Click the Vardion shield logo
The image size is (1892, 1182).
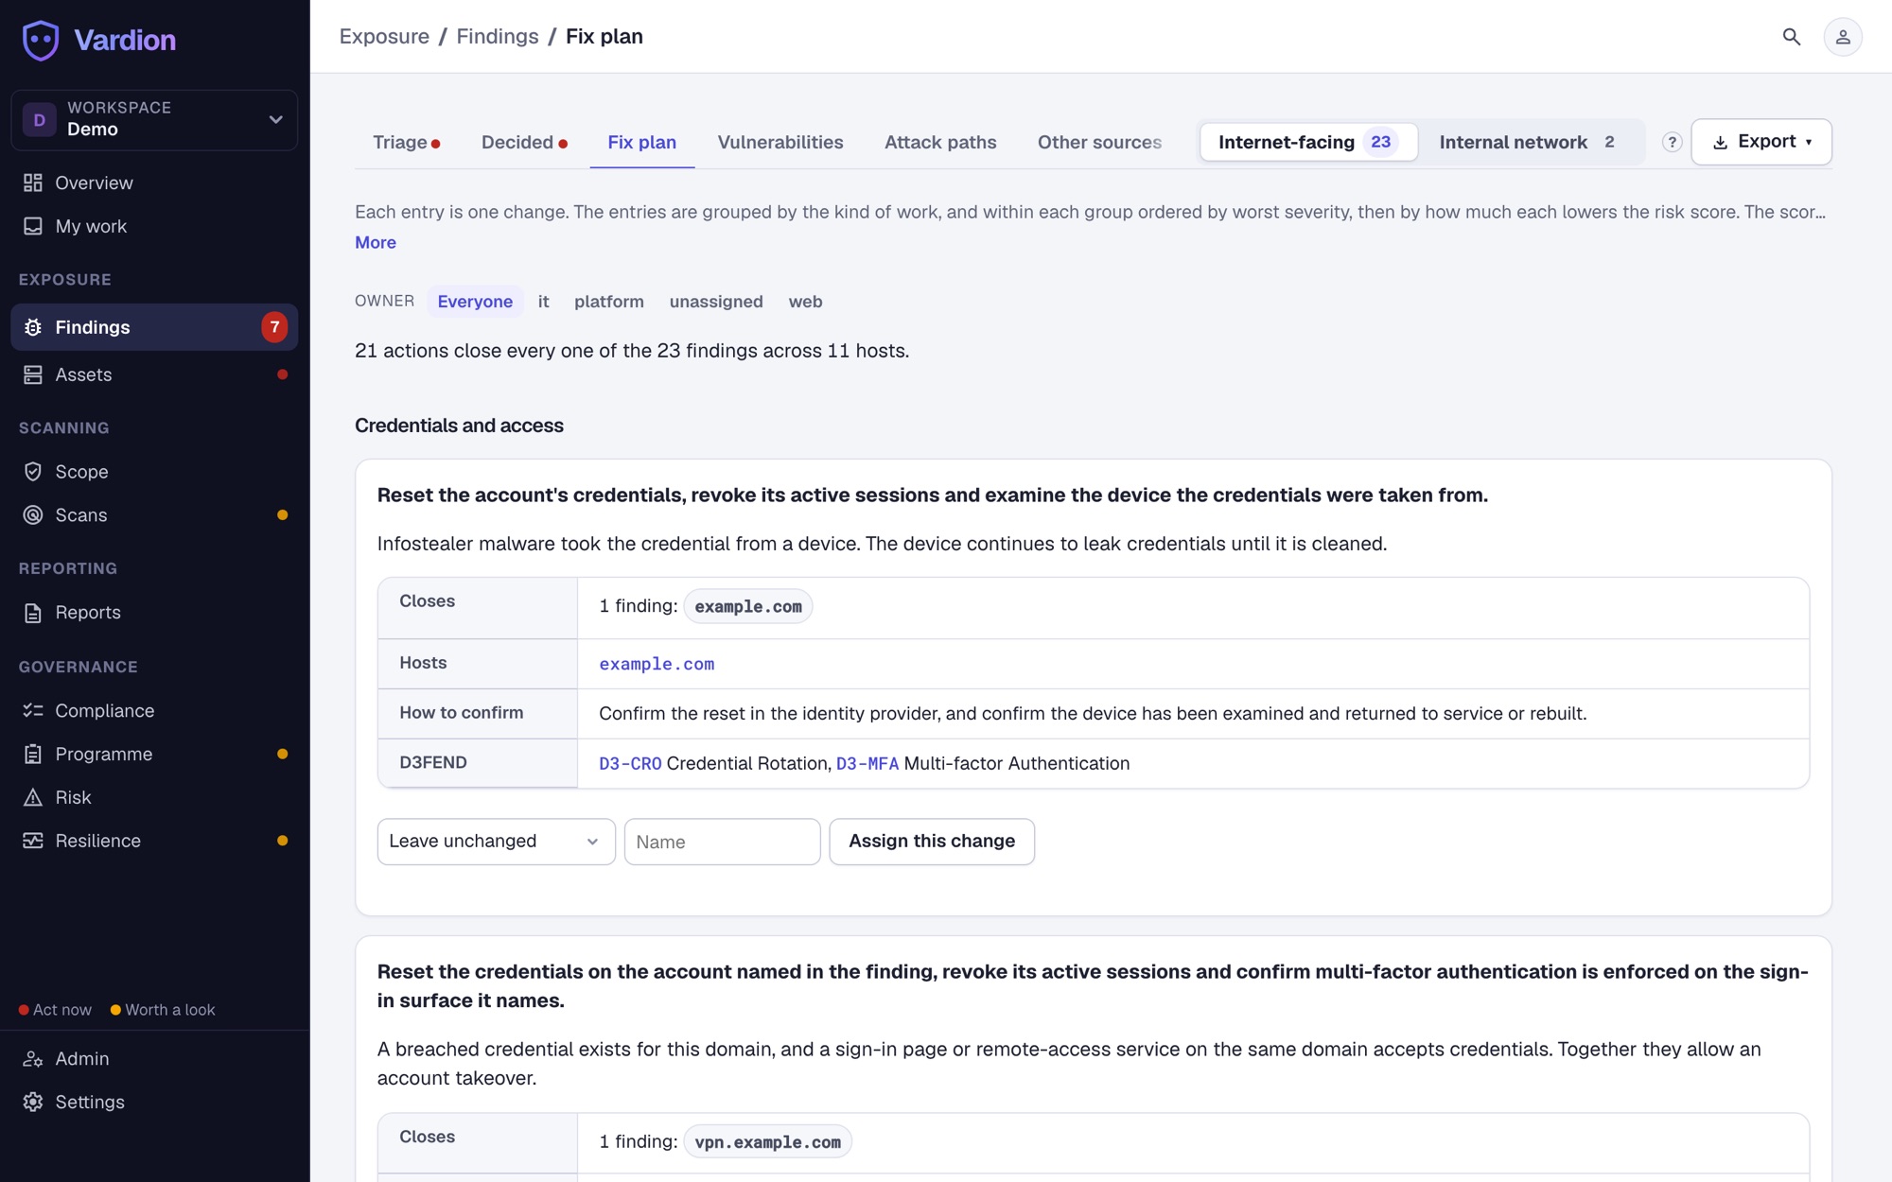click(41, 40)
